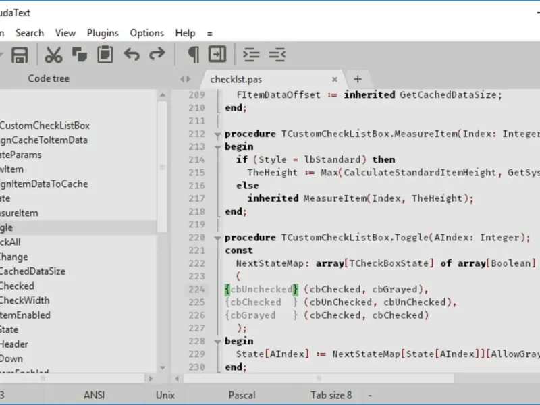Click the highlighted opening brace on line 224
The image size is (540, 405).
point(227,290)
